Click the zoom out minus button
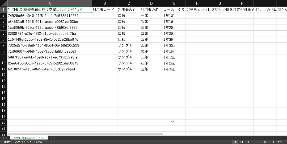Screen dimensions: 287x144 pyautogui.click(x=253, y=142)
